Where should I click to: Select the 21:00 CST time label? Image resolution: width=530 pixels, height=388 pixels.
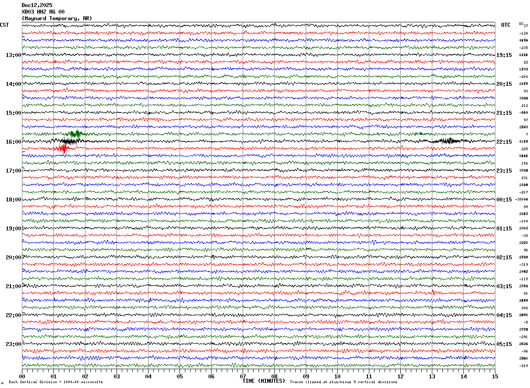(x=14, y=286)
